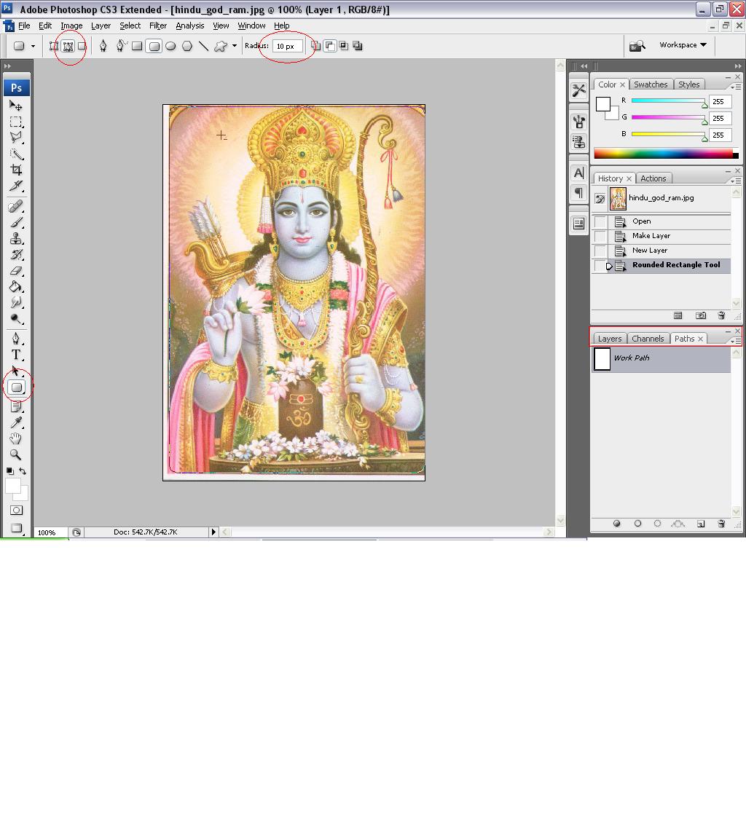Click the Radius input field

coord(287,46)
